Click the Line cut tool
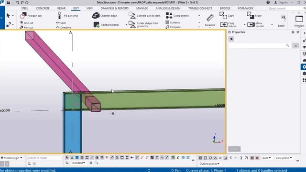This screenshot has width=306, height=172. (27, 23)
